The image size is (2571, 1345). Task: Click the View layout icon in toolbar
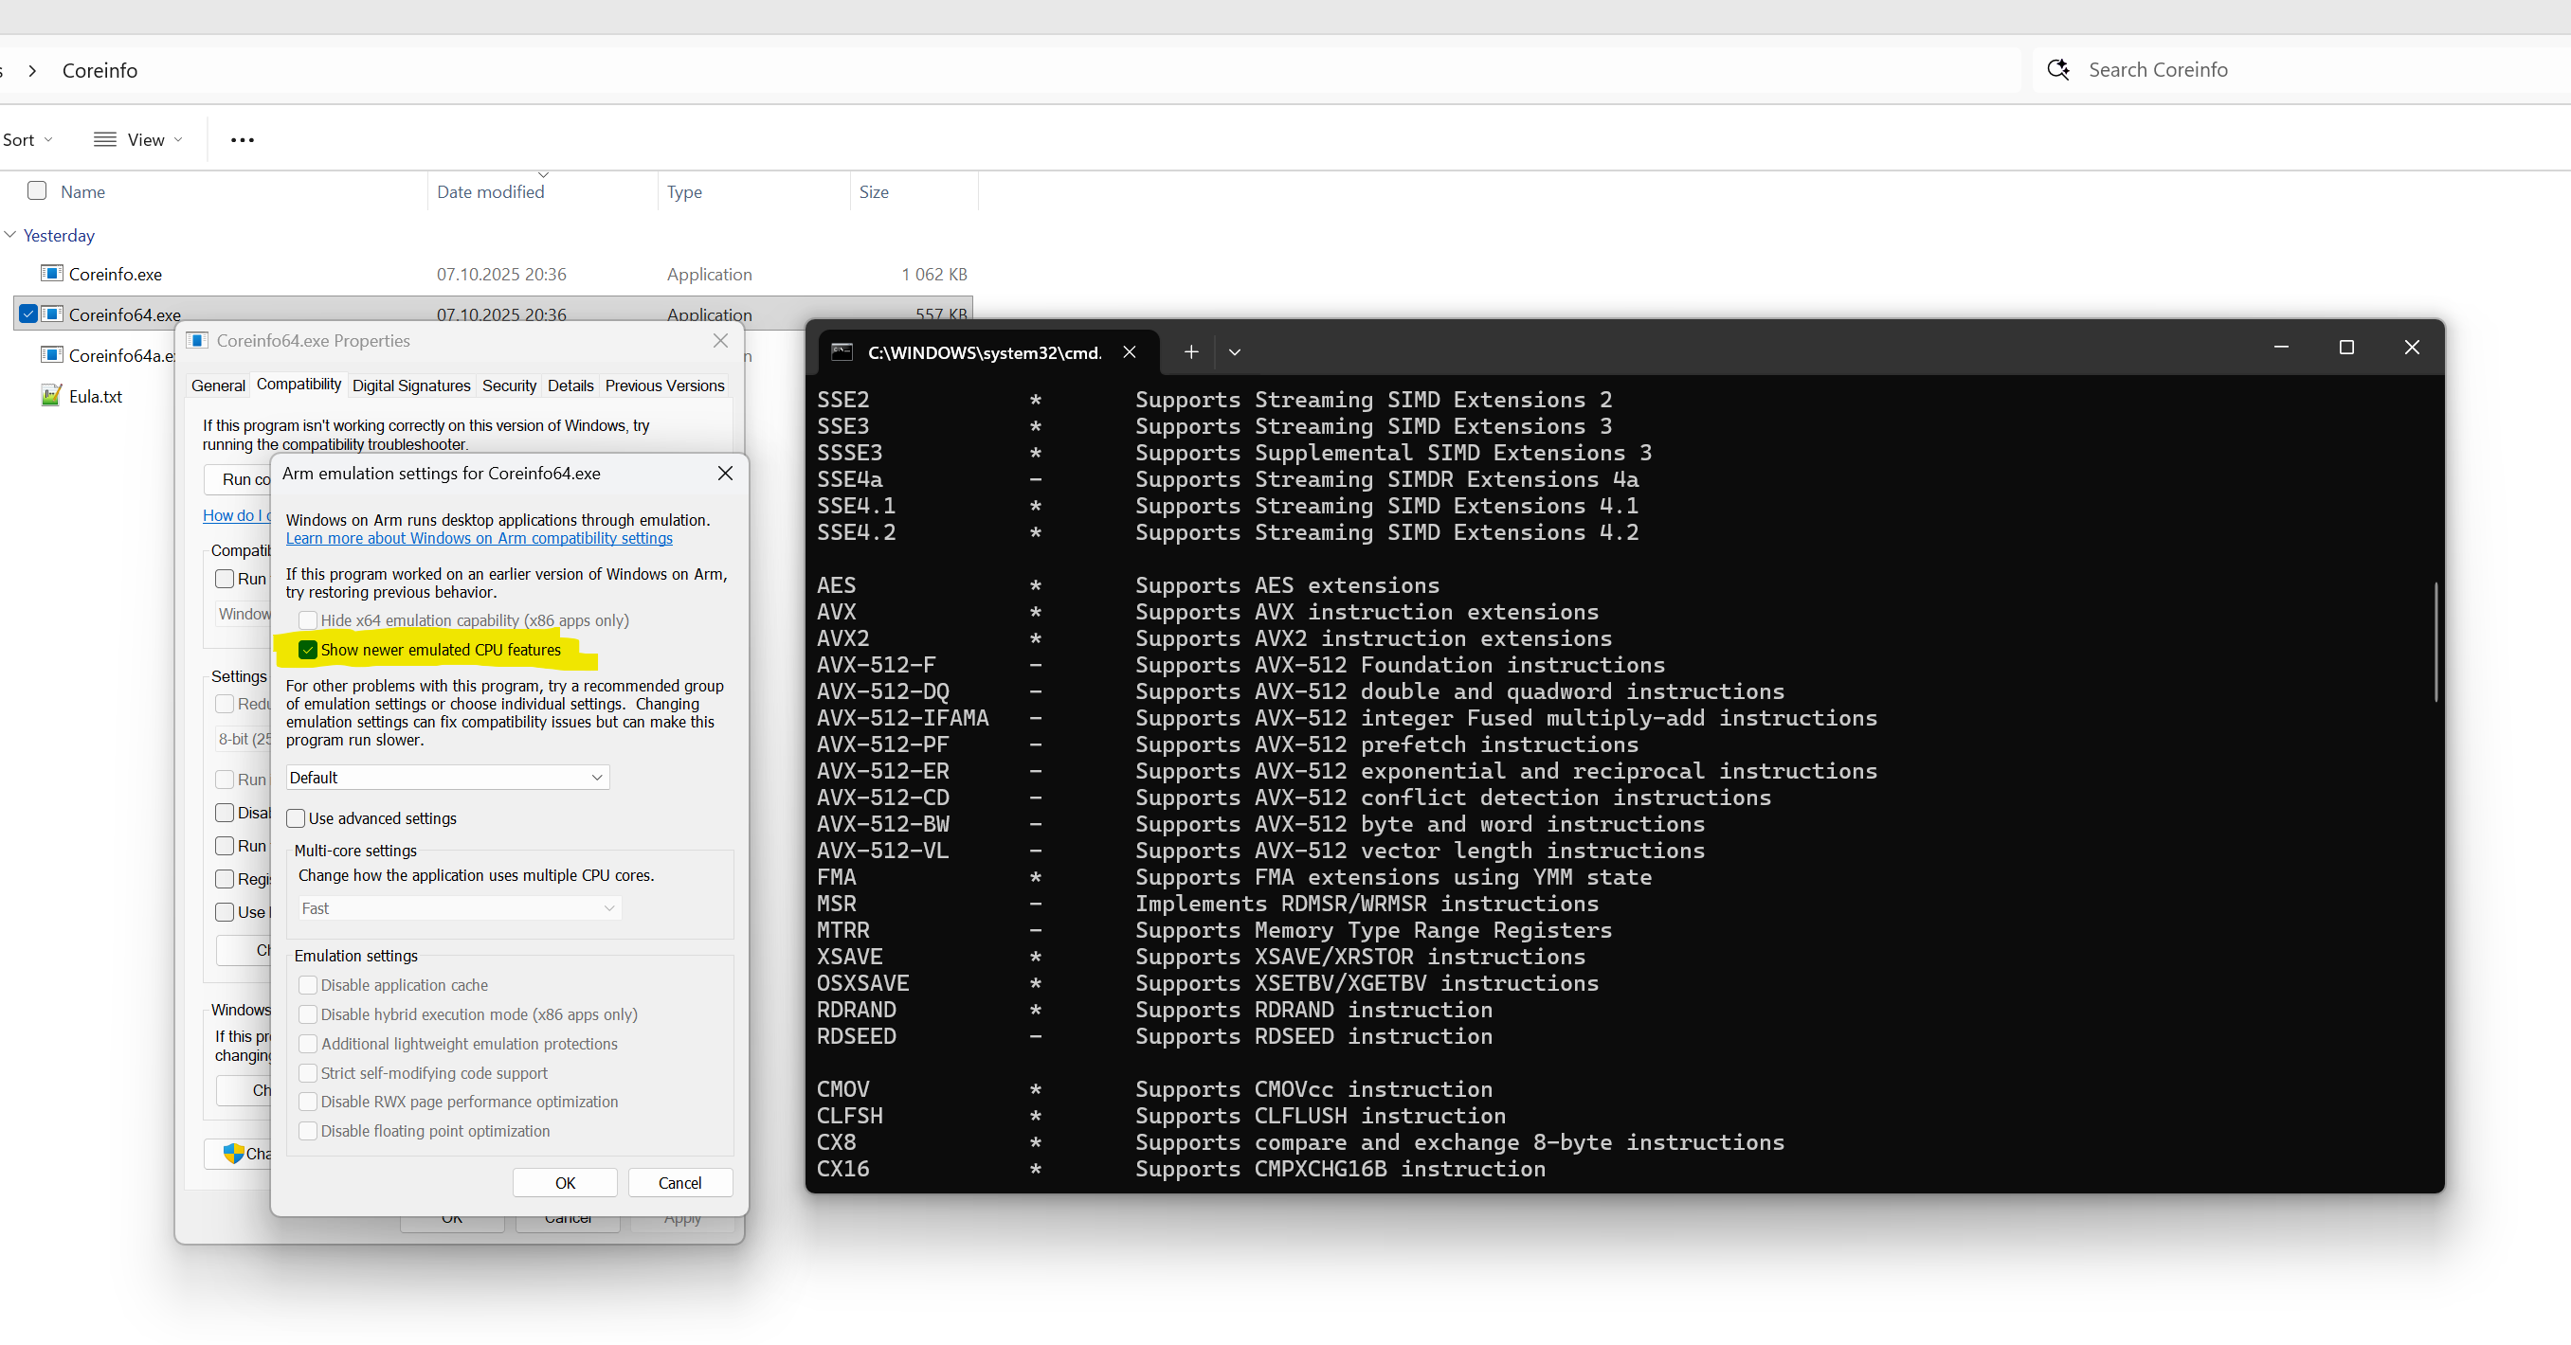(105, 141)
